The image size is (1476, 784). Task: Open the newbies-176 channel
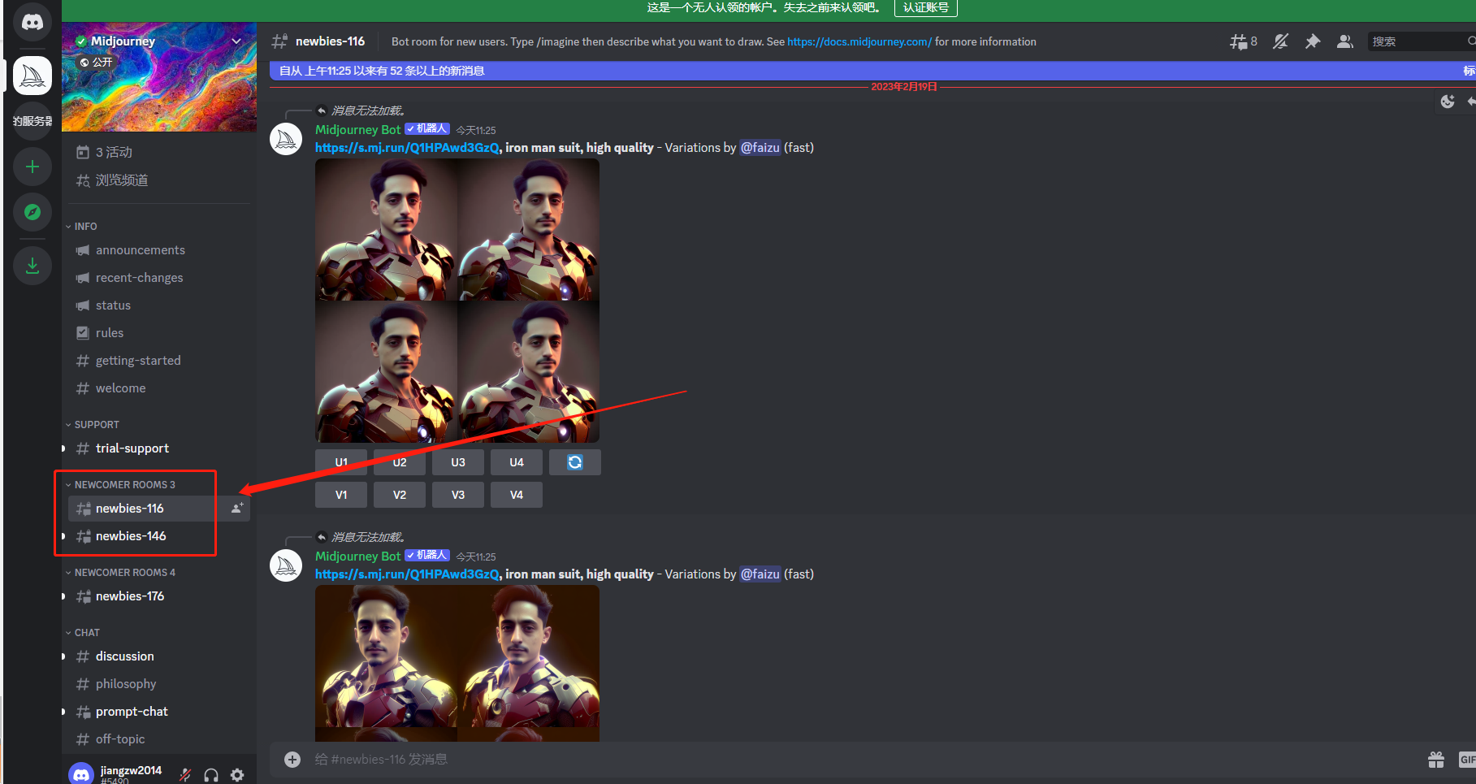[x=158, y=596]
